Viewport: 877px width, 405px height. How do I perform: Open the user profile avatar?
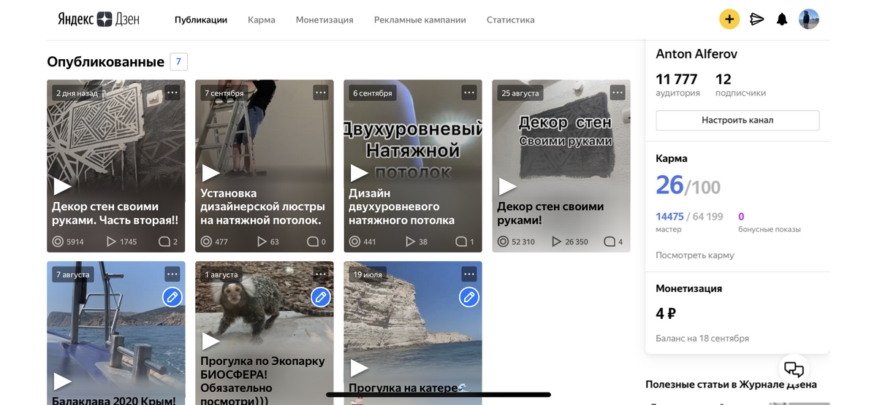coord(809,19)
